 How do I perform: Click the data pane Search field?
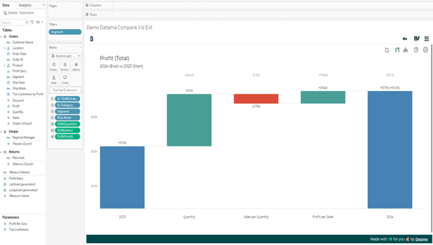(14, 22)
